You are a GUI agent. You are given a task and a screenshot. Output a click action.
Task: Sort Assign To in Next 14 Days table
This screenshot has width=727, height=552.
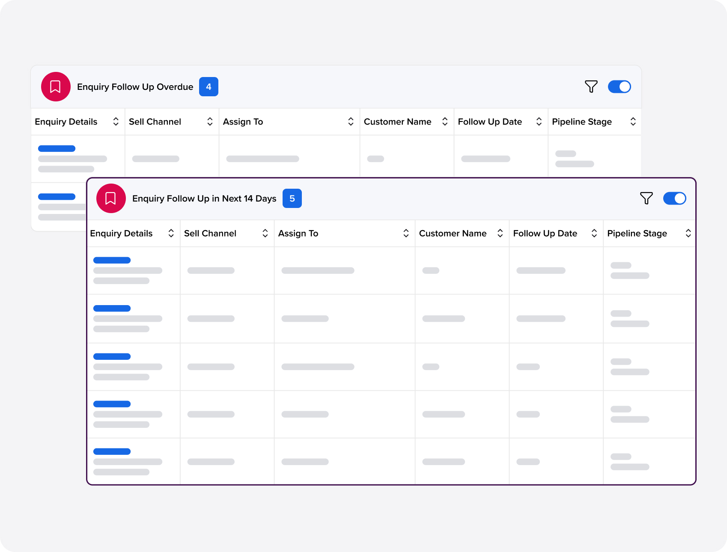coord(406,233)
